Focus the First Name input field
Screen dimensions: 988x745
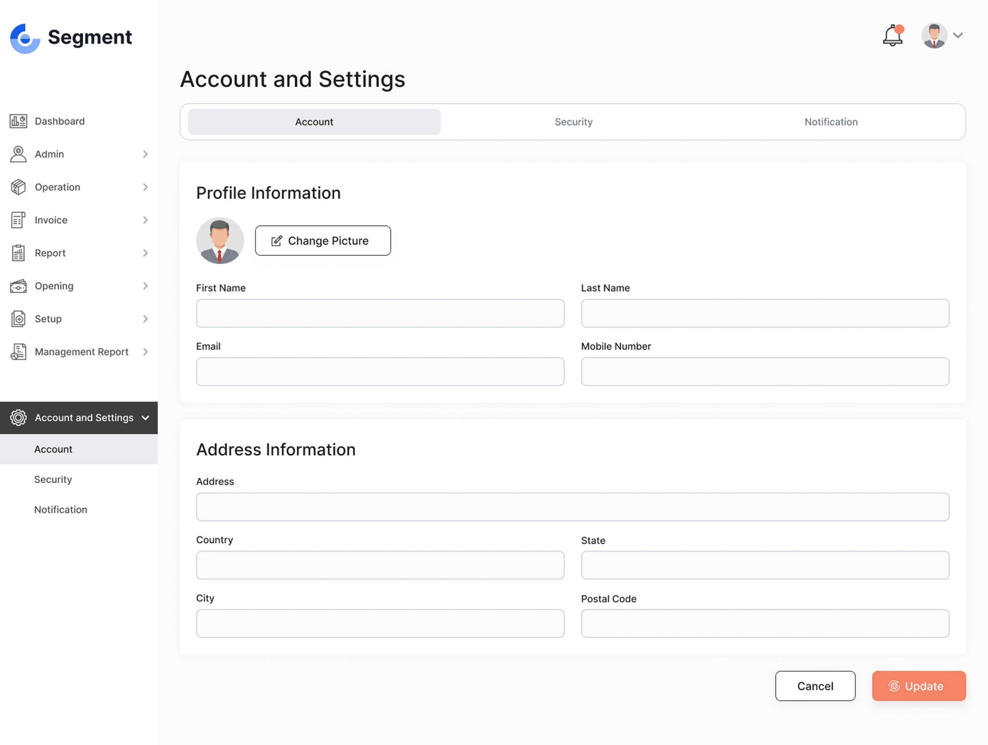coord(380,313)
